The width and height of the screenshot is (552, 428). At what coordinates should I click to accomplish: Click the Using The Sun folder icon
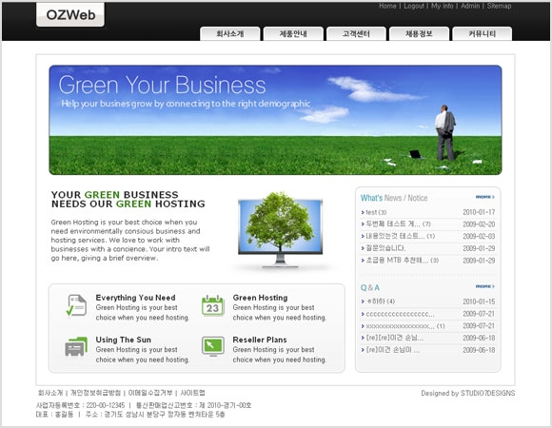pyautogui.click(x=76, y=346)
